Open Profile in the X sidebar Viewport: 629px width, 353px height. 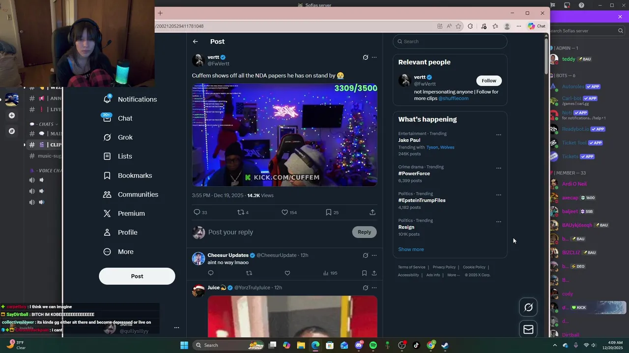[x=120, y=232]
